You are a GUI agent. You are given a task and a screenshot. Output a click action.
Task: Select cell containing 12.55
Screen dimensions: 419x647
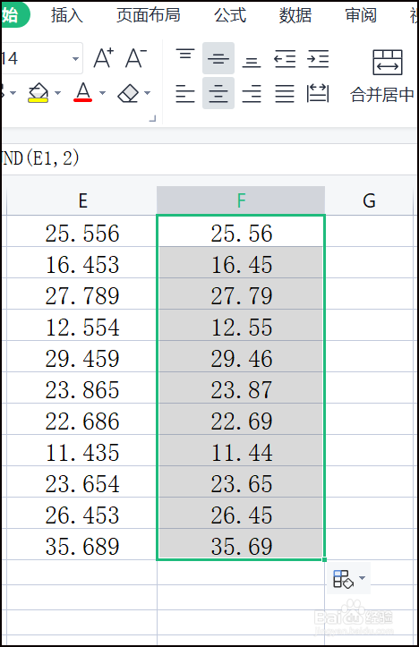(241, 327)
